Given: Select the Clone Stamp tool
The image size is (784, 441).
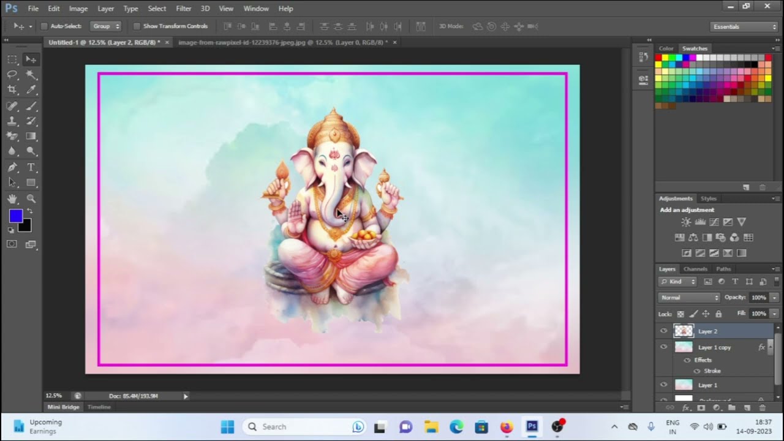Looking at the screenshot, I should click(x=12, y=121).
